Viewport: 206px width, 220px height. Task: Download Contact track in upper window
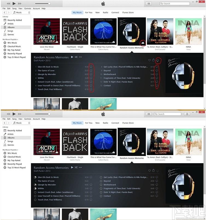tap(157, 86)
